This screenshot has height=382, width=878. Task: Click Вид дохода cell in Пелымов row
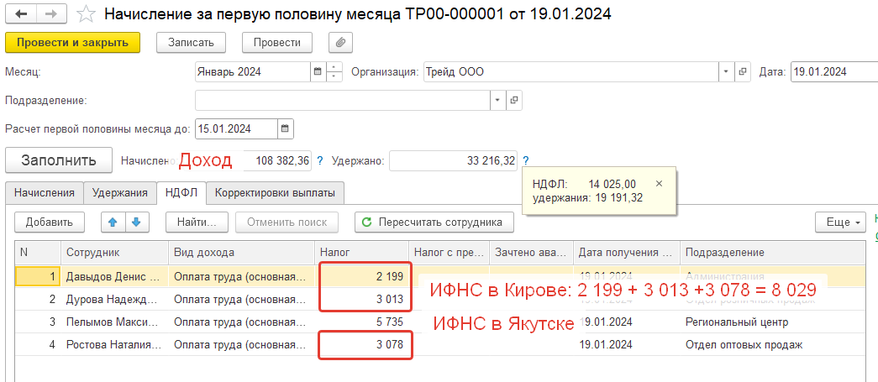point(241,322)
